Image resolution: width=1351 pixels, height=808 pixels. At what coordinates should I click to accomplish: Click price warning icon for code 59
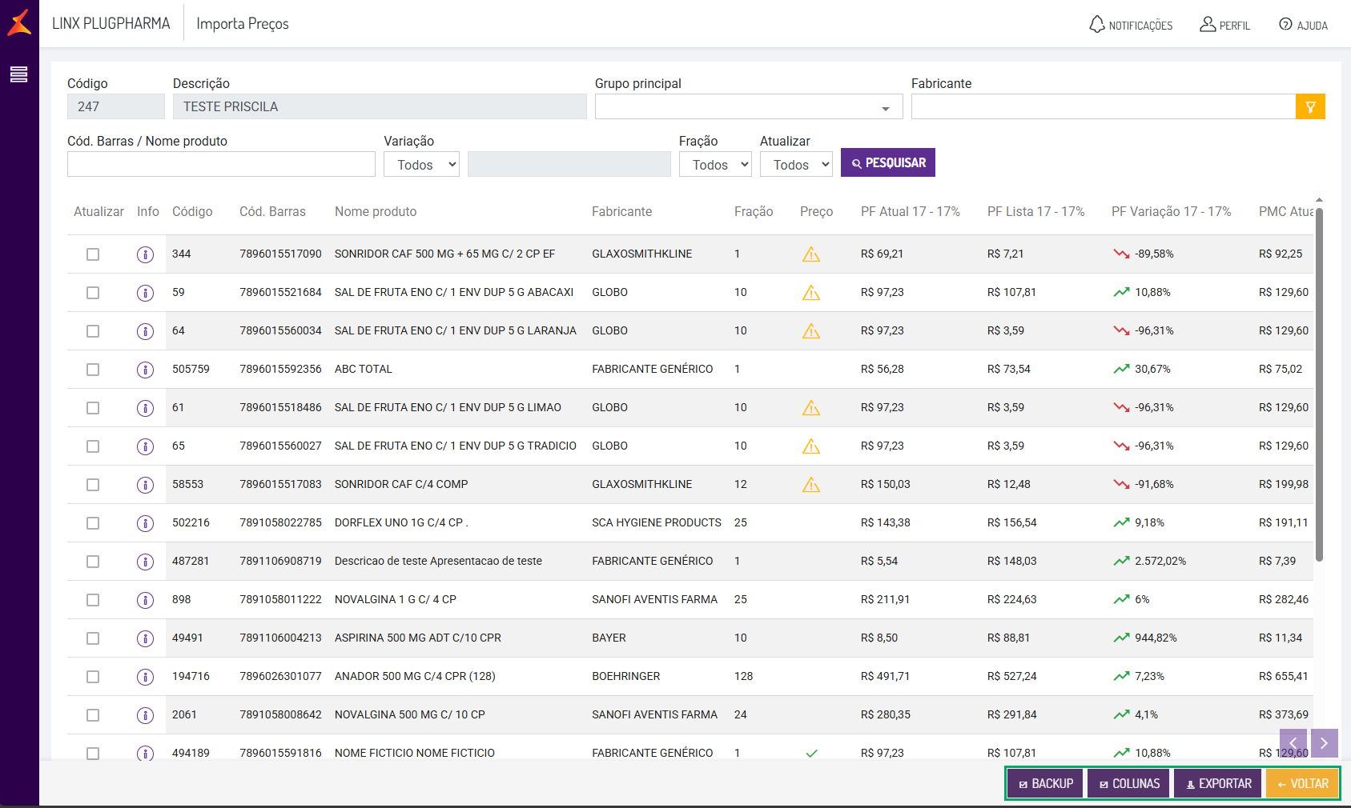click(811, 293)
